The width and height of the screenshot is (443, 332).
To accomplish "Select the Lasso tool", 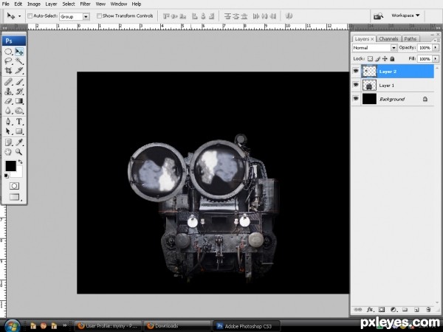I will coord(8,61).
